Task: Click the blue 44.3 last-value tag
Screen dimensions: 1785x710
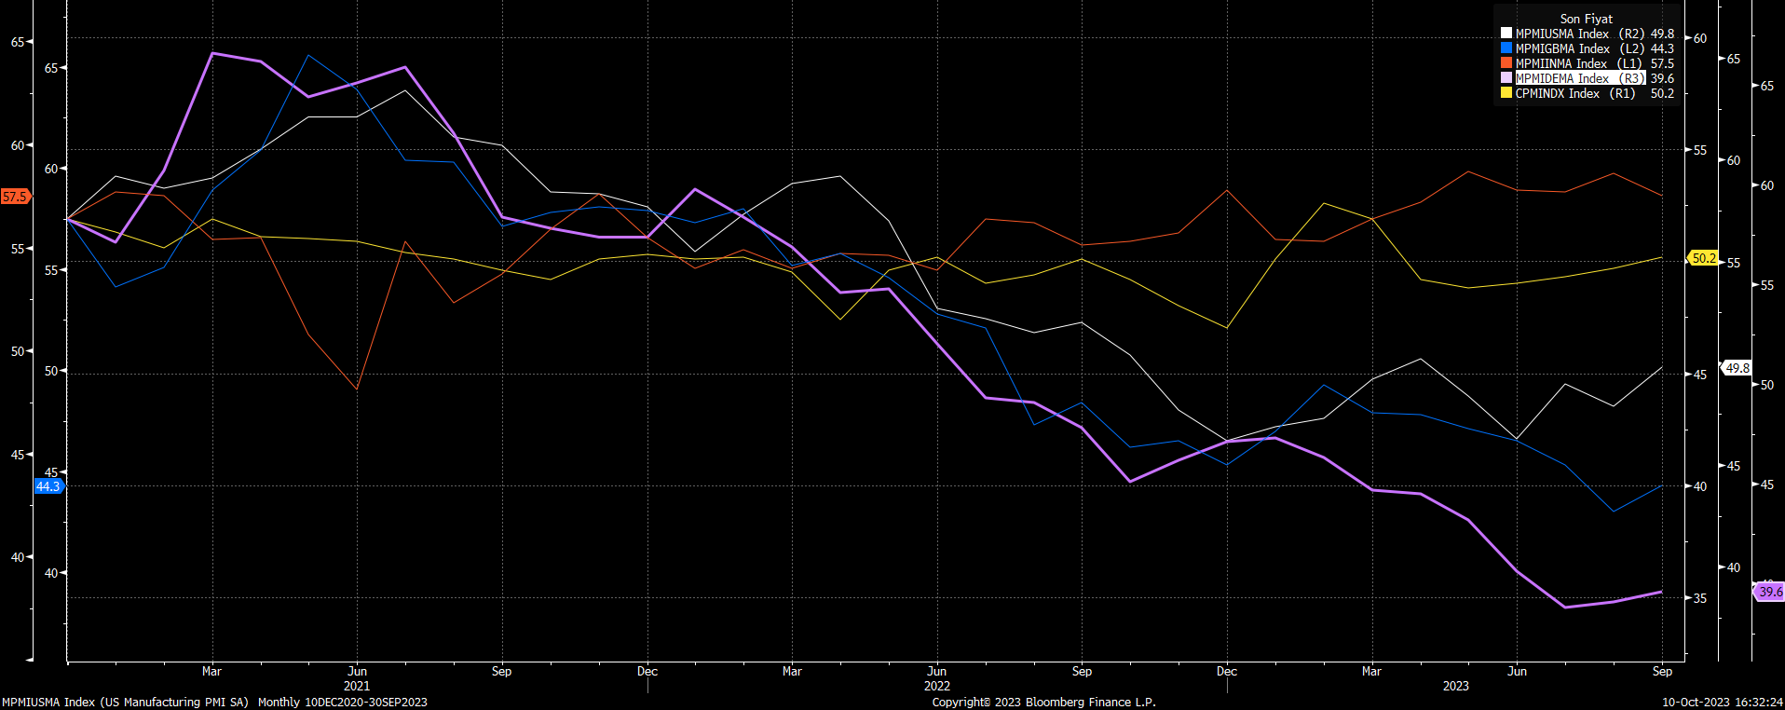Action: click(x=49, y=486)
